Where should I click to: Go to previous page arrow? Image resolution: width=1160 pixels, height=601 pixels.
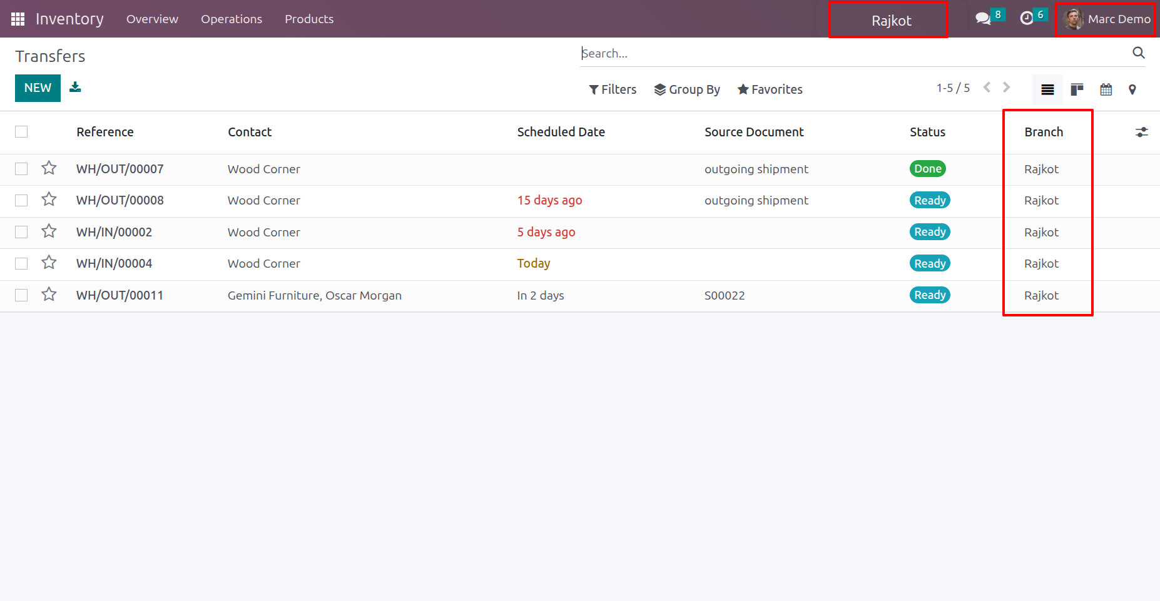pyautogui.click(x=987, y=88)
